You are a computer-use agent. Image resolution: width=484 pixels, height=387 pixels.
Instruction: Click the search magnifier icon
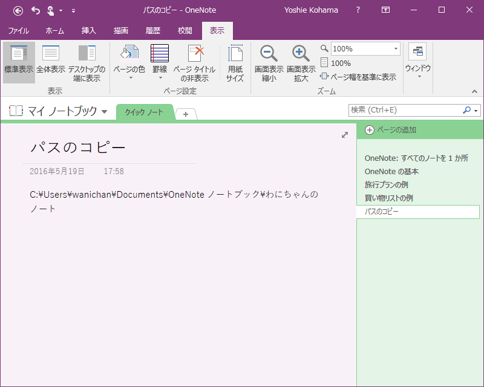click(x=466, y=110)
